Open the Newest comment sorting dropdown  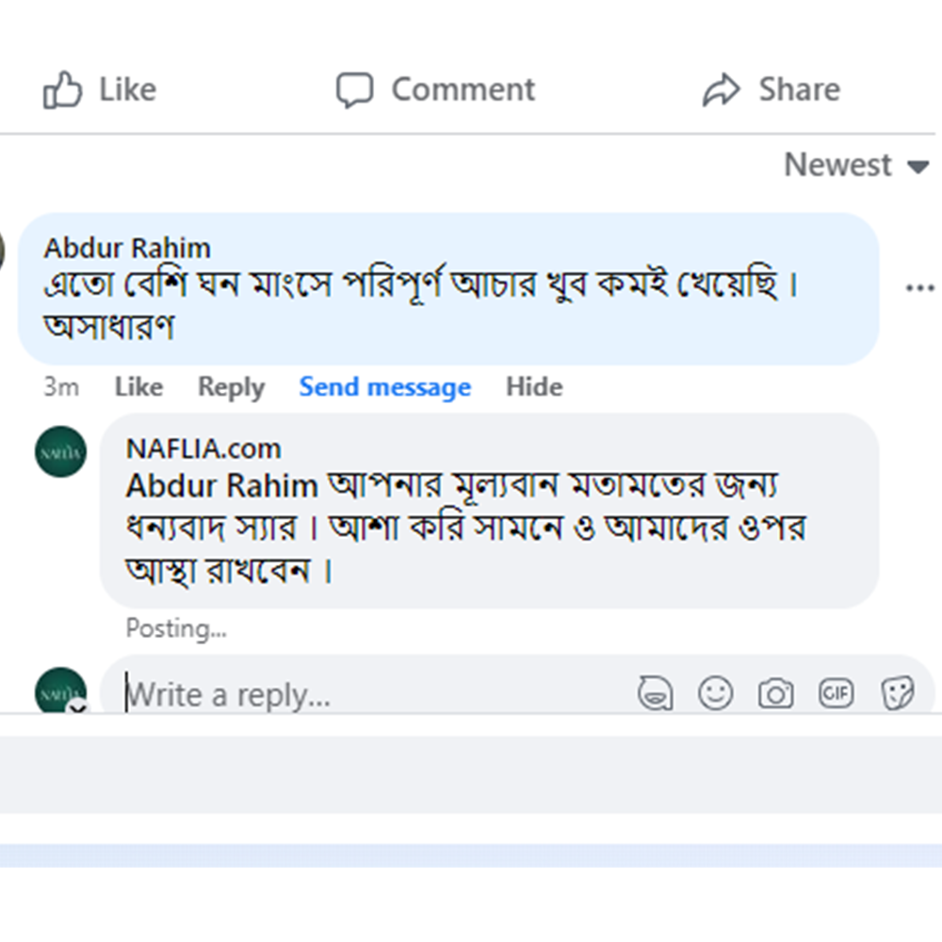pos(855,166)
